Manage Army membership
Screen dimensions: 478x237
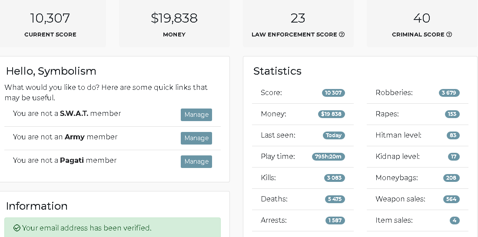point(196,138)
